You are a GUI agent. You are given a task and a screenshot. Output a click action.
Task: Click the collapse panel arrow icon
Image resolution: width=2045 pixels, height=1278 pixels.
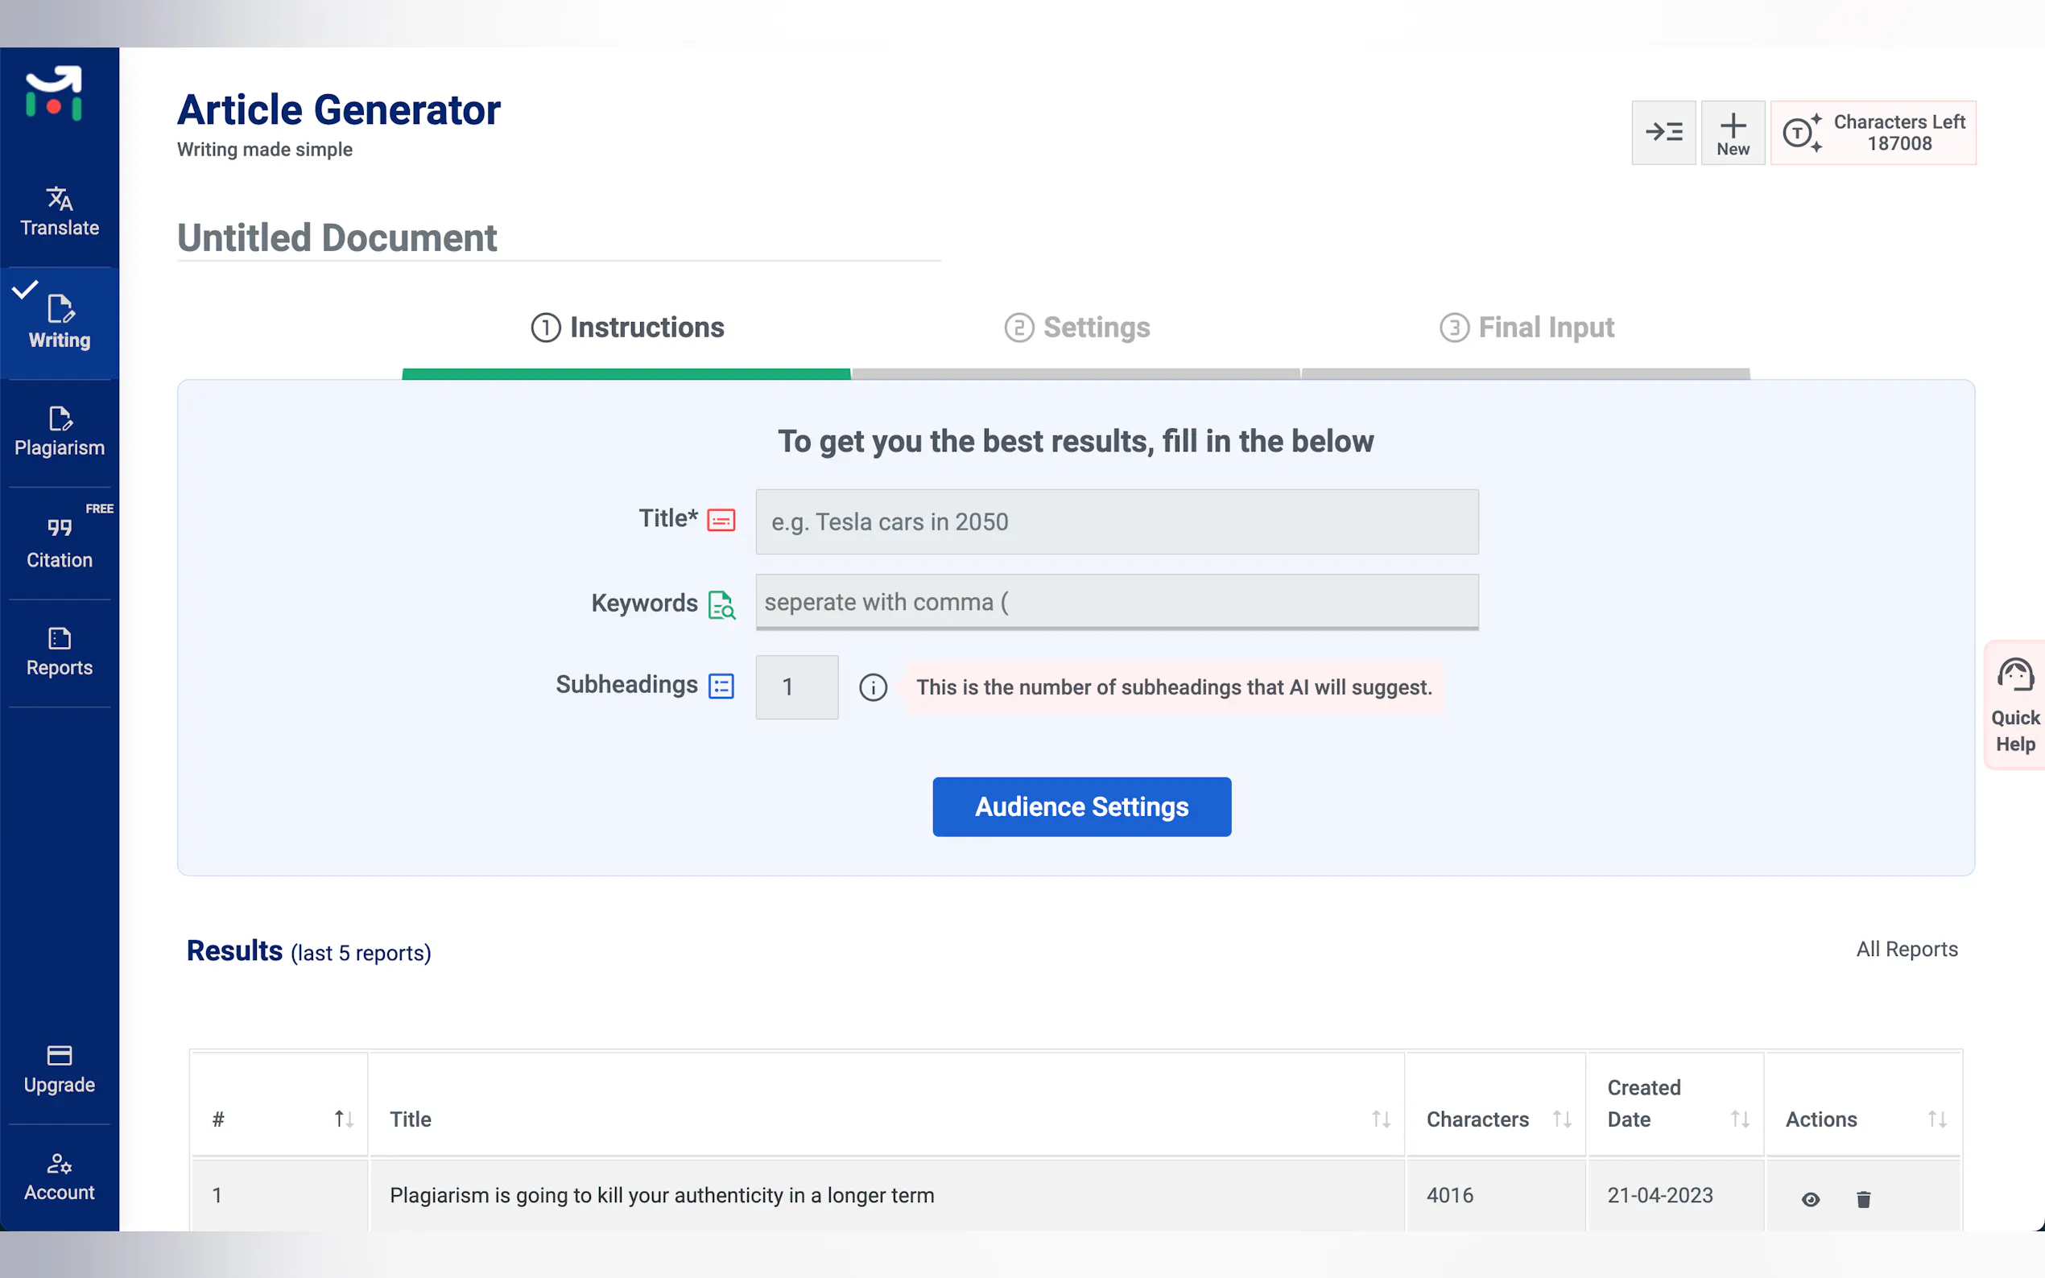tap(1663, 133)
